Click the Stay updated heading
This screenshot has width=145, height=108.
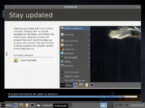(x=31, y=15)
